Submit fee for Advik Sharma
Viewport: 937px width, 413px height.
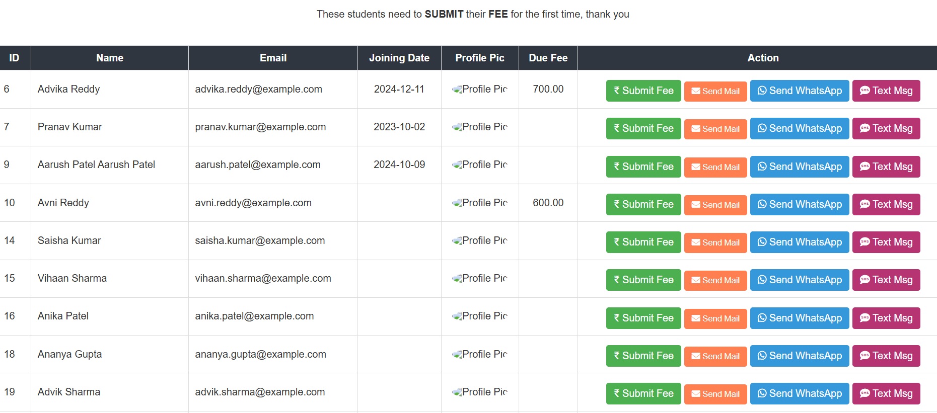coord(643,393)
